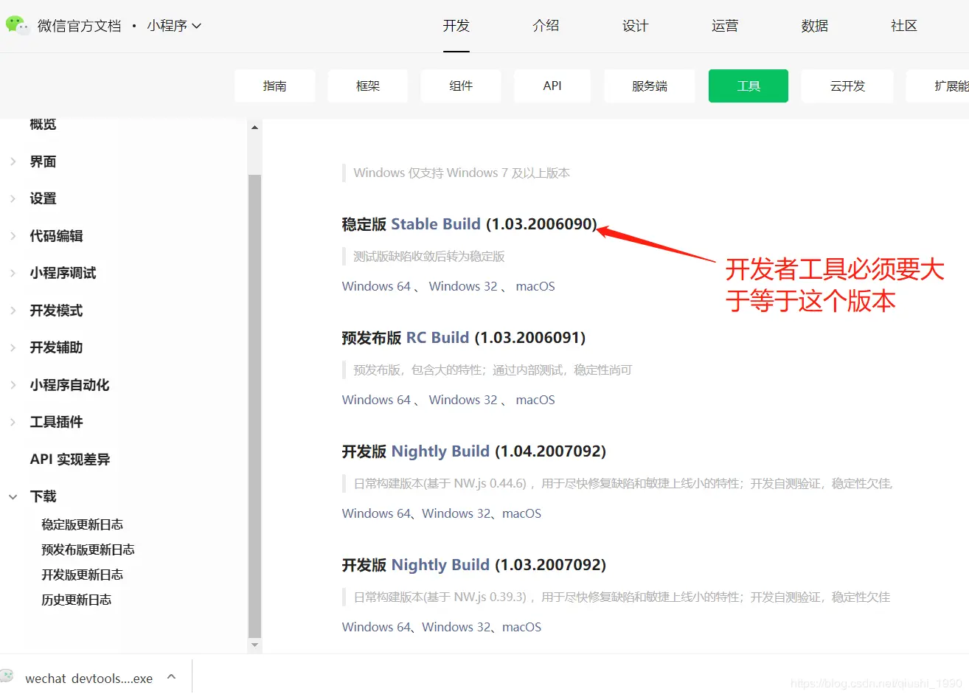This screenshot has width=969, height=697.
Task: Open the 开发版更新日志 sidebar link
Action: pos(83,575)
